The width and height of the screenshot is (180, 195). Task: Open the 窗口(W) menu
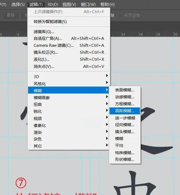pos(88,5)
